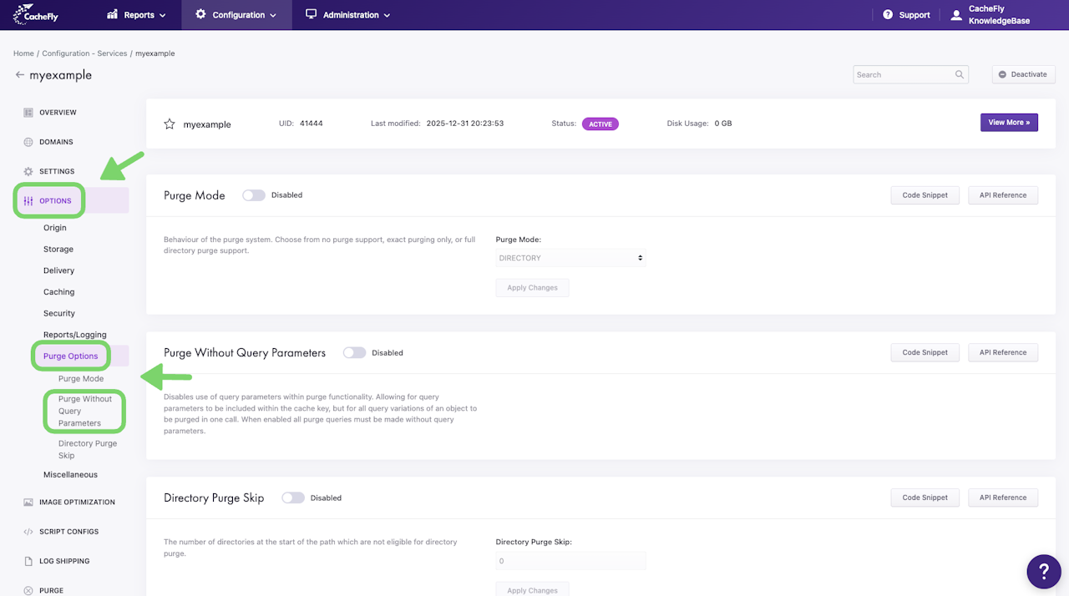Open the Configuration menu
The height and width of the screenshot is (596, 1069).
pyautogui.click(x=236, y=15)
